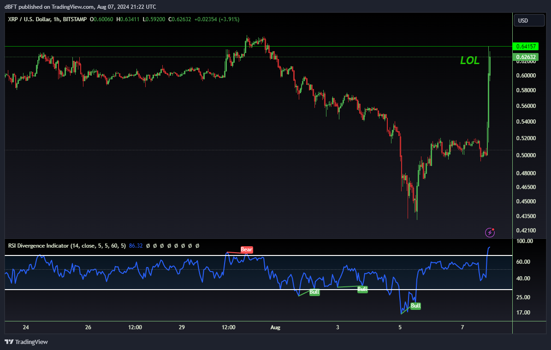The height and width of the screenshot is (350, 551).
Task: Click the published-on TradingView.com header text
Action: coord(80,6)
